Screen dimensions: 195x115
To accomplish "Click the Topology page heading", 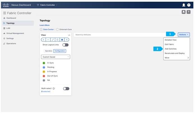I will [x=45, y=20].
